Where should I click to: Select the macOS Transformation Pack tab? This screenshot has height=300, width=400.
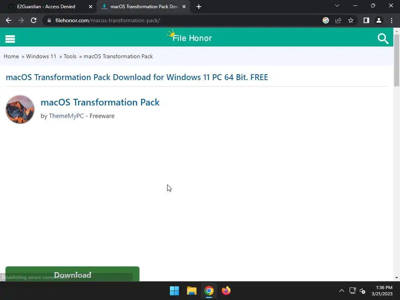tap(144, 7)
